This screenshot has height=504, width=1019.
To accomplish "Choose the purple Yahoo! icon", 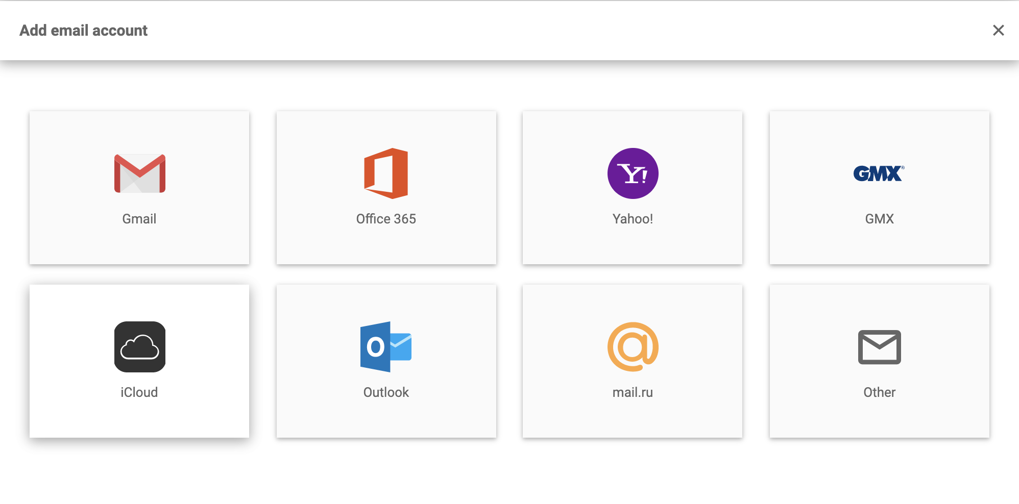I will coord(633,173).
